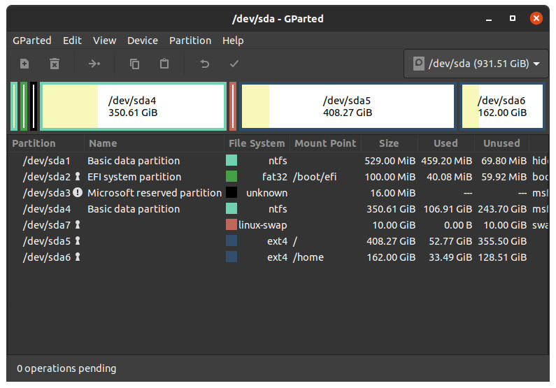
Task: Sort by the Size column header
Action: (389, 143)
